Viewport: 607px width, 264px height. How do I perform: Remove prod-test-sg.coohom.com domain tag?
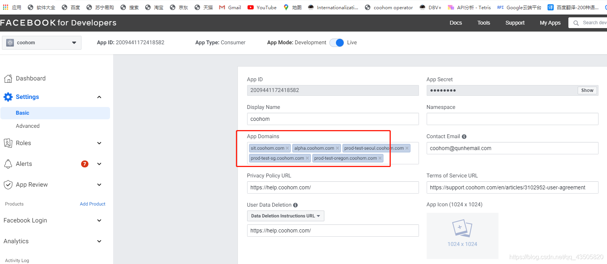pos(307,158)
